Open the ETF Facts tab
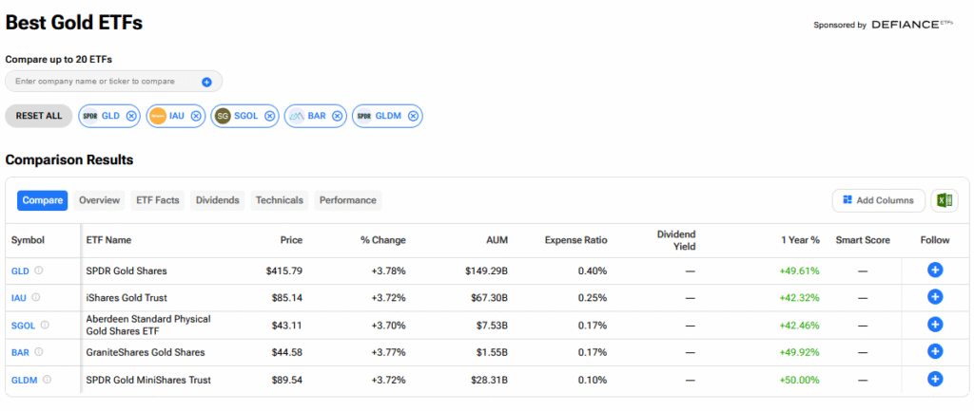The height and width of the screenshot is (411, 974). [158, 200]
